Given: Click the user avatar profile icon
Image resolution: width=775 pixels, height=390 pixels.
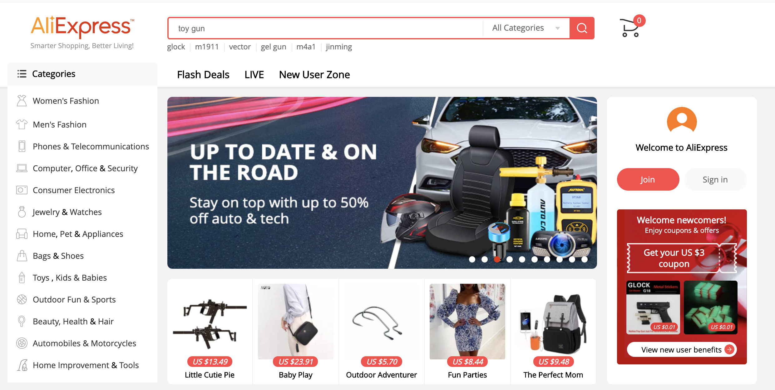Looking at the screenshot, I should pyautogui.click(x=682, y=121).
